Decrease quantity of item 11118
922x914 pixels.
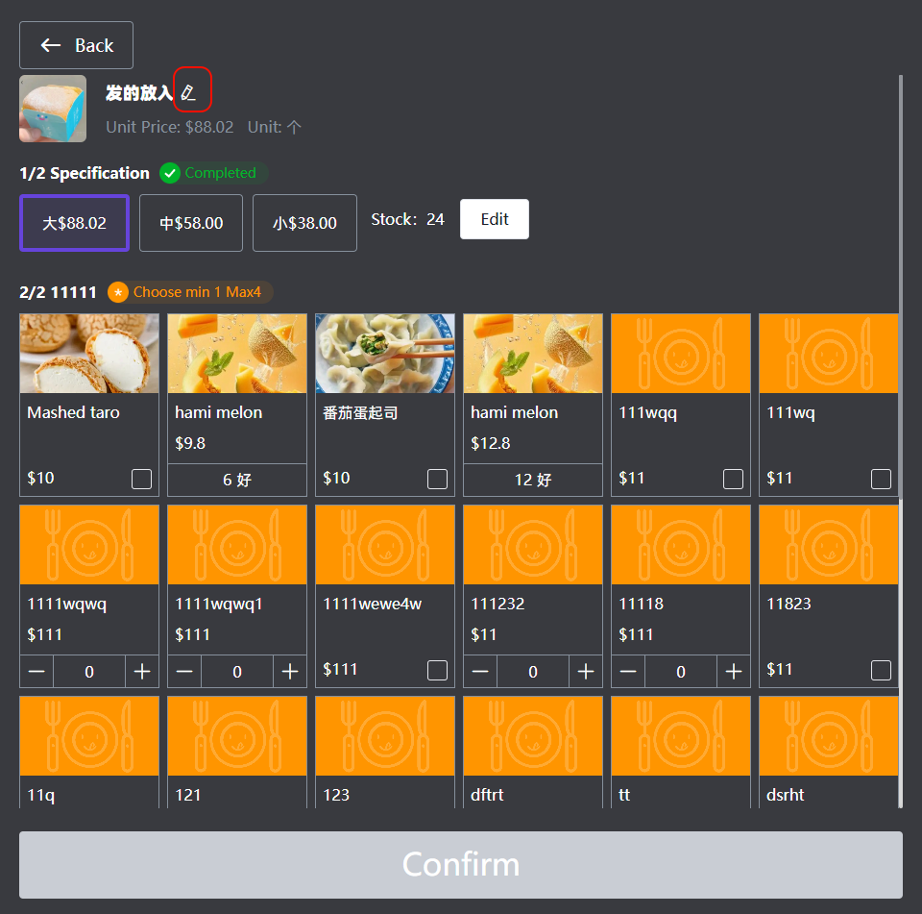(x=628, y=672)
